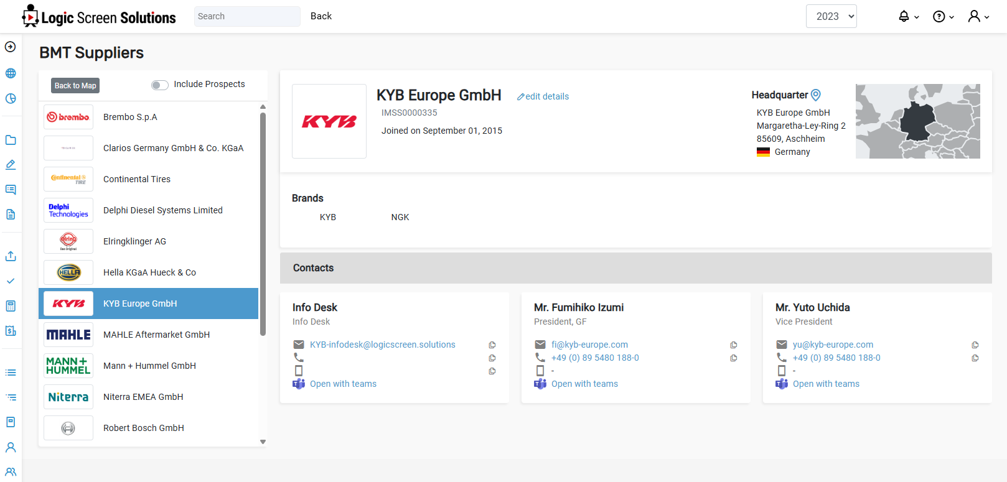The width and height of the screenshot is (1007, 482).
Task: Copy Fumihiko Izumi's email address
Action: 734,345
